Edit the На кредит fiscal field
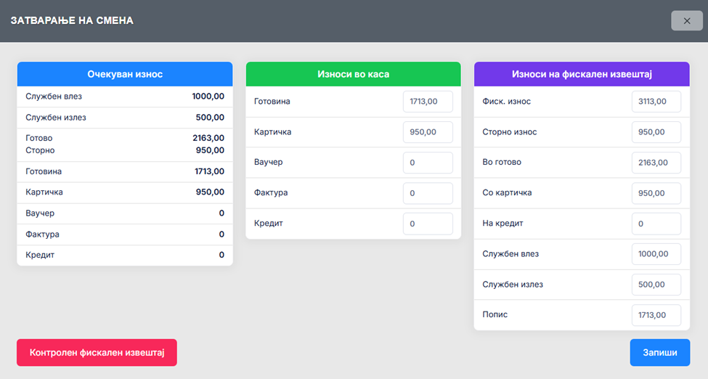Viewport: 708px width, 379px height. point(656,224)
